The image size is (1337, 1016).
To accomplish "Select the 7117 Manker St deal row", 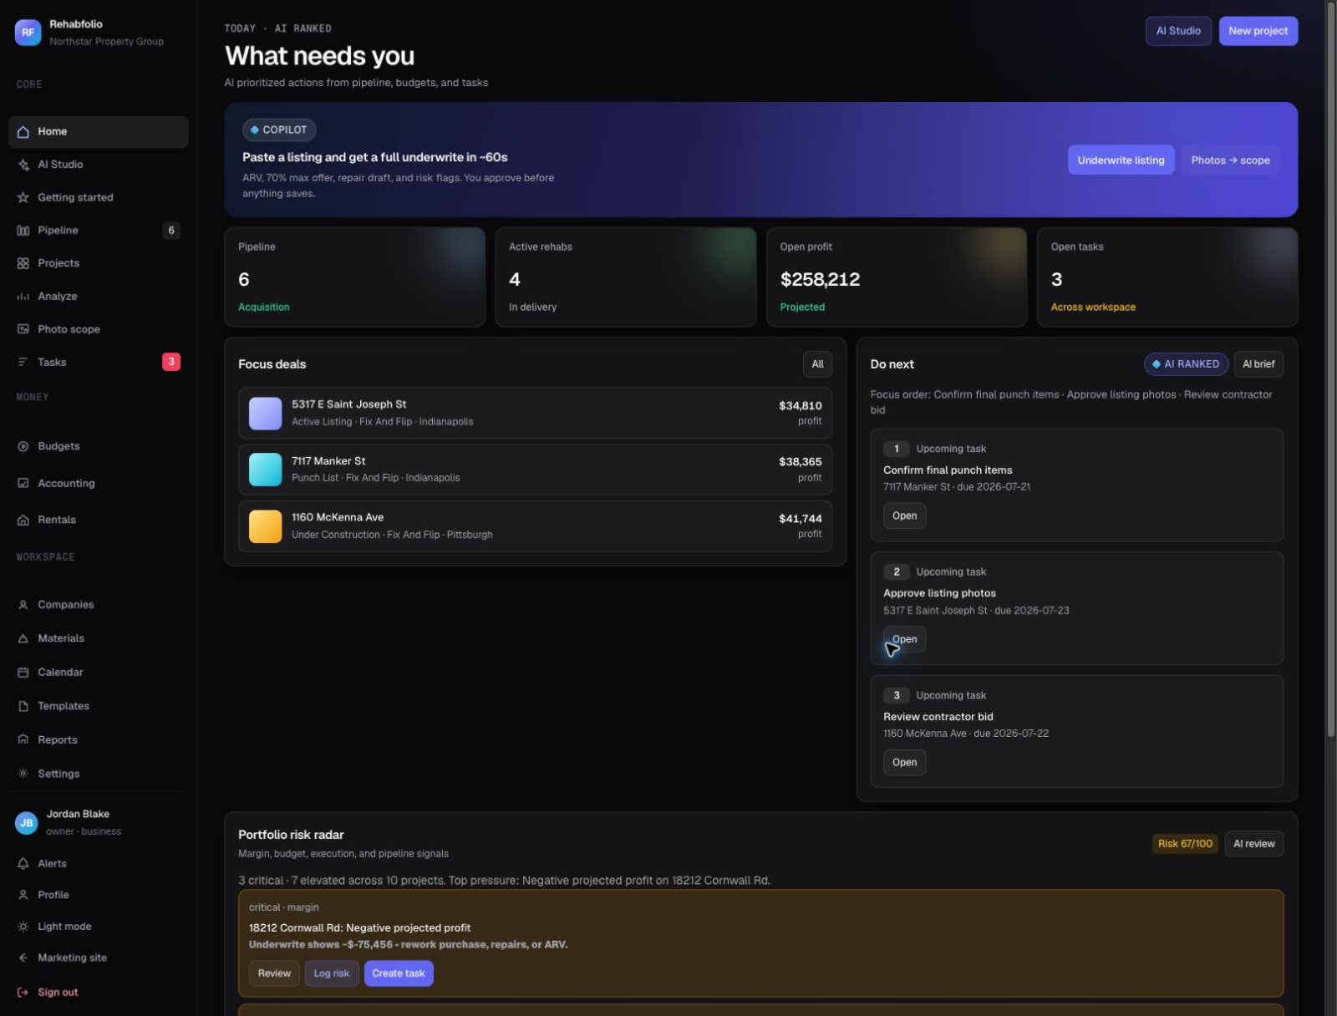I will (x=535, y=470).
